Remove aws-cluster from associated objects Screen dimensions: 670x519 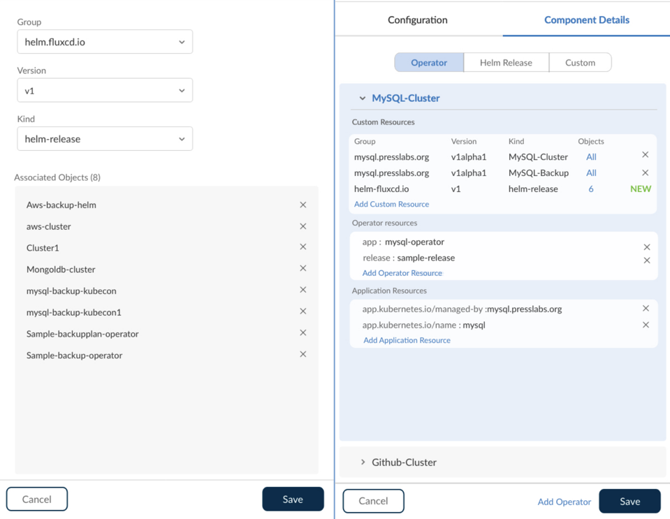(x=303, y=226)
